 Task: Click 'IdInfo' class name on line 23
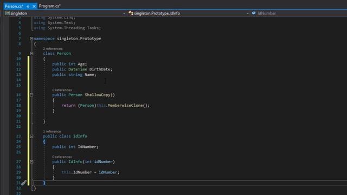[x=80, y=136]
